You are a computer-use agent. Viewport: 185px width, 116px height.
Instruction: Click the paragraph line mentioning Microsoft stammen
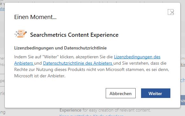coord(92,70)
